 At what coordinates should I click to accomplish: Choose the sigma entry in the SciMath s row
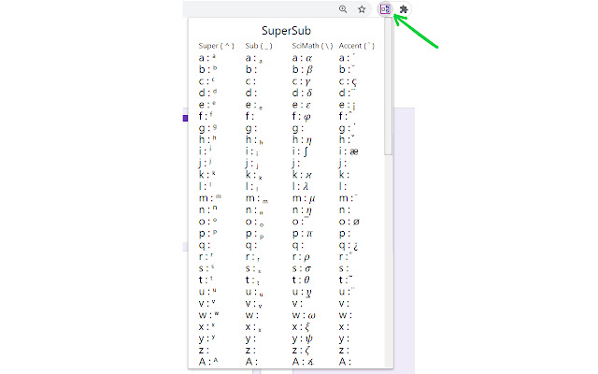click(x=307, y=268)
